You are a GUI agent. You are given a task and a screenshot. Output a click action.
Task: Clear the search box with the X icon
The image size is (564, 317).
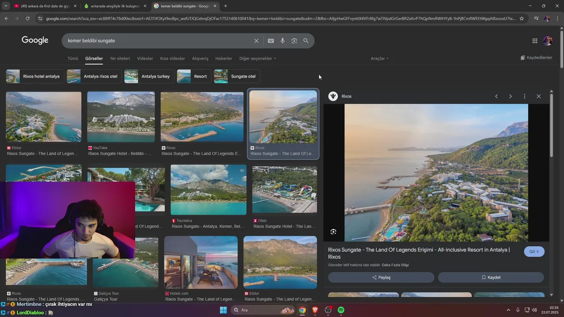click(256, 41)
